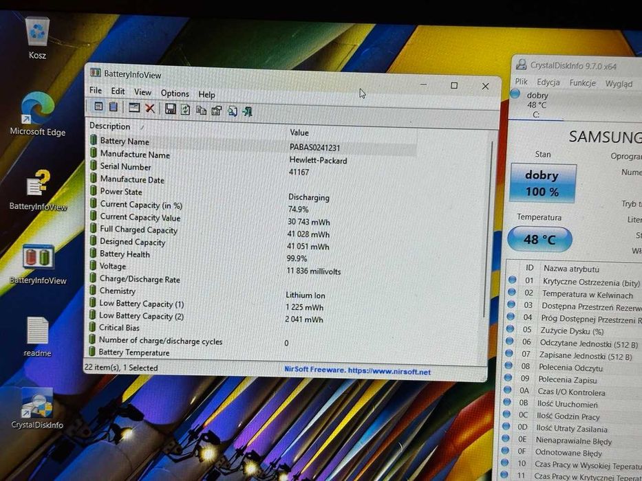Select the Power State row

253,194
